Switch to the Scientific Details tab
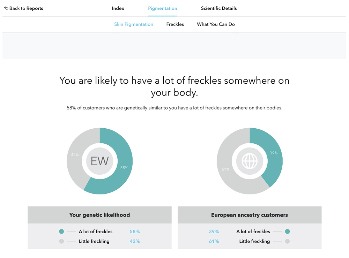This screenshot has width=349, height=258. coord(219,8)
